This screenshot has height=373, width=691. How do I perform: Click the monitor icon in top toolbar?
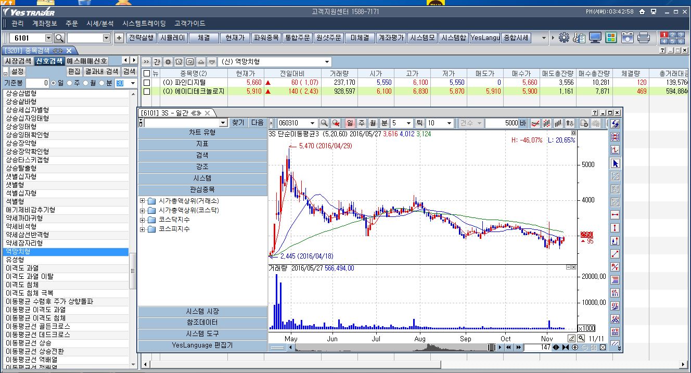[x=595, y=38]
